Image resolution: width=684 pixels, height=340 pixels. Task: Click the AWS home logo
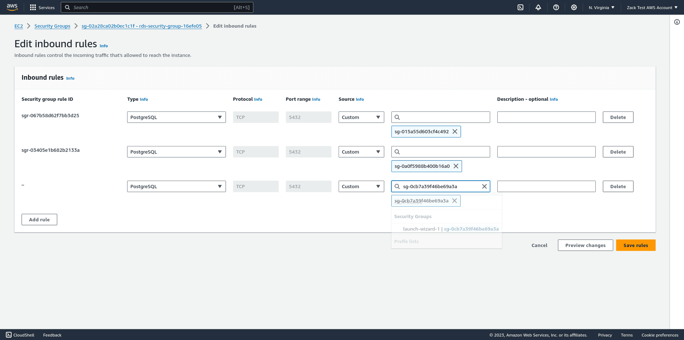(x=12, y=7)
